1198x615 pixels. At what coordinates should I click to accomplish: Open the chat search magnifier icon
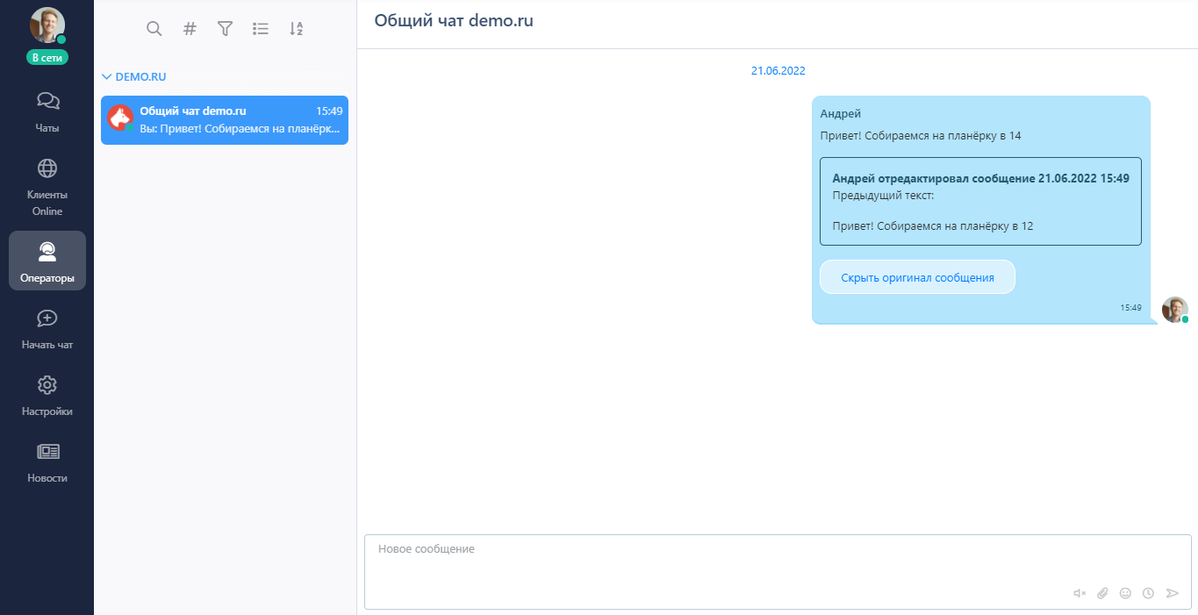154,29
